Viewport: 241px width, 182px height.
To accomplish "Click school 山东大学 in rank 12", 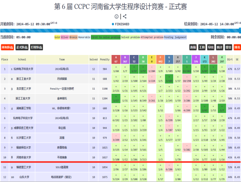I will 24,177.
